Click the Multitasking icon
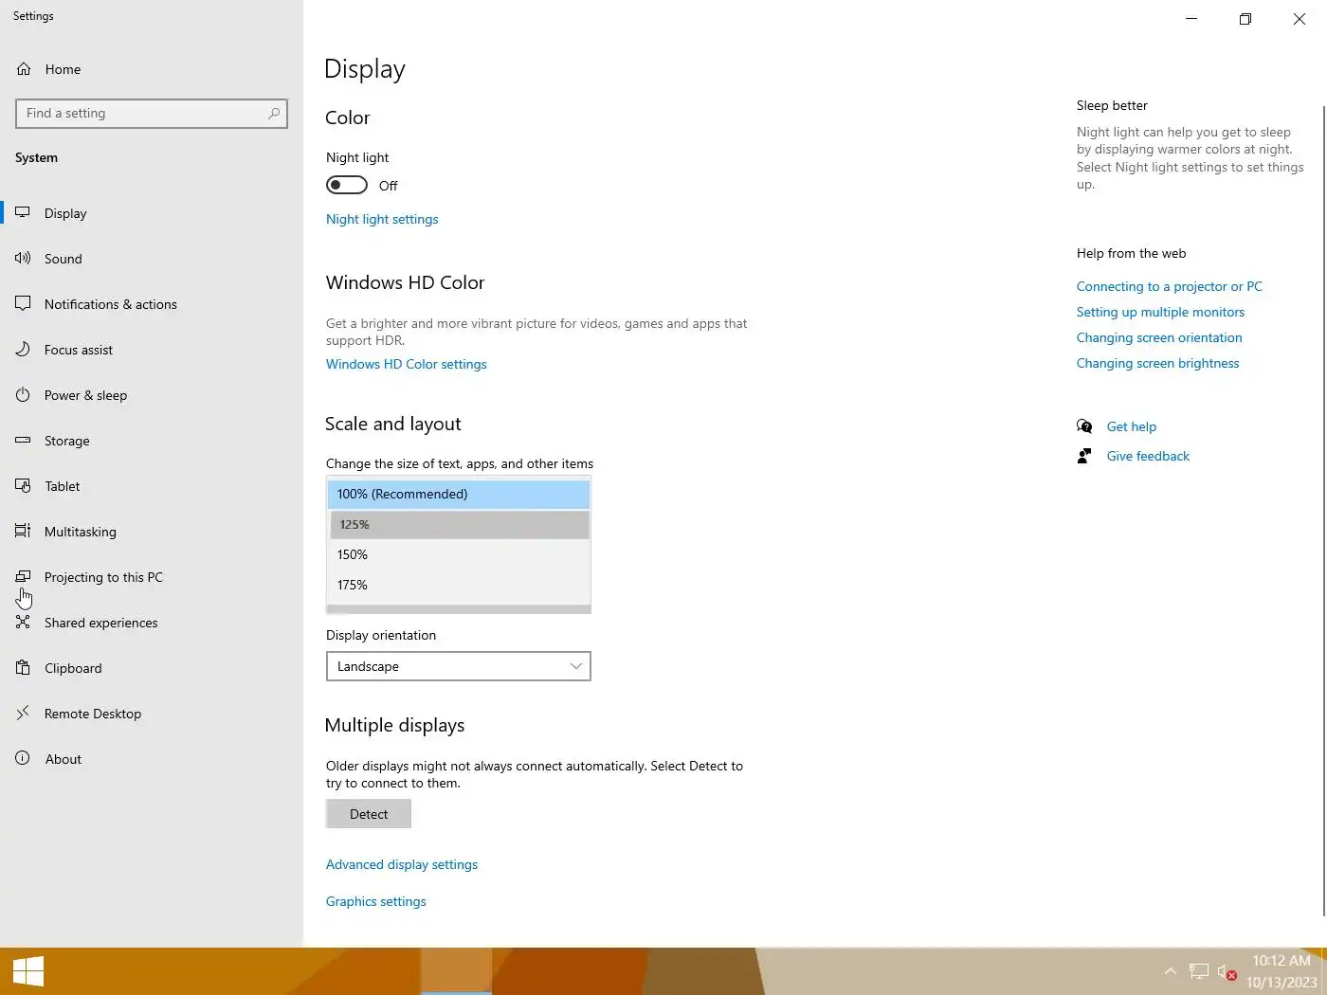This screenshot has width=1327, height=995. pyautogui.click(x=23, y=531)
